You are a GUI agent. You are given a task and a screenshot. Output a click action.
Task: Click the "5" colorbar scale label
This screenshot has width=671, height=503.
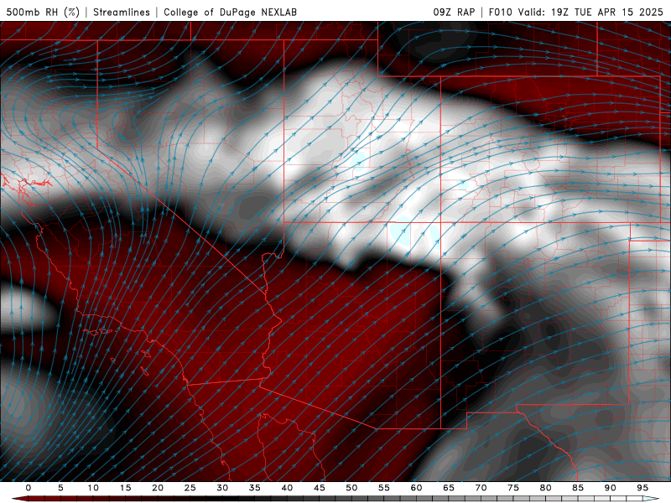coord(60,488)
